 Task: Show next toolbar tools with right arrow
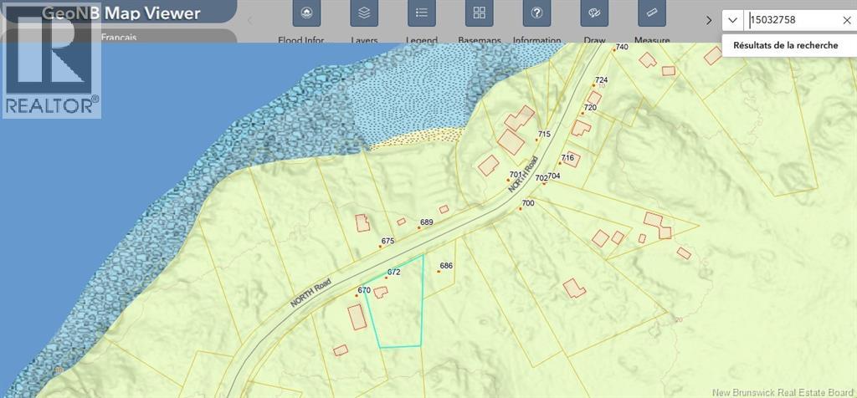[709, 20]
